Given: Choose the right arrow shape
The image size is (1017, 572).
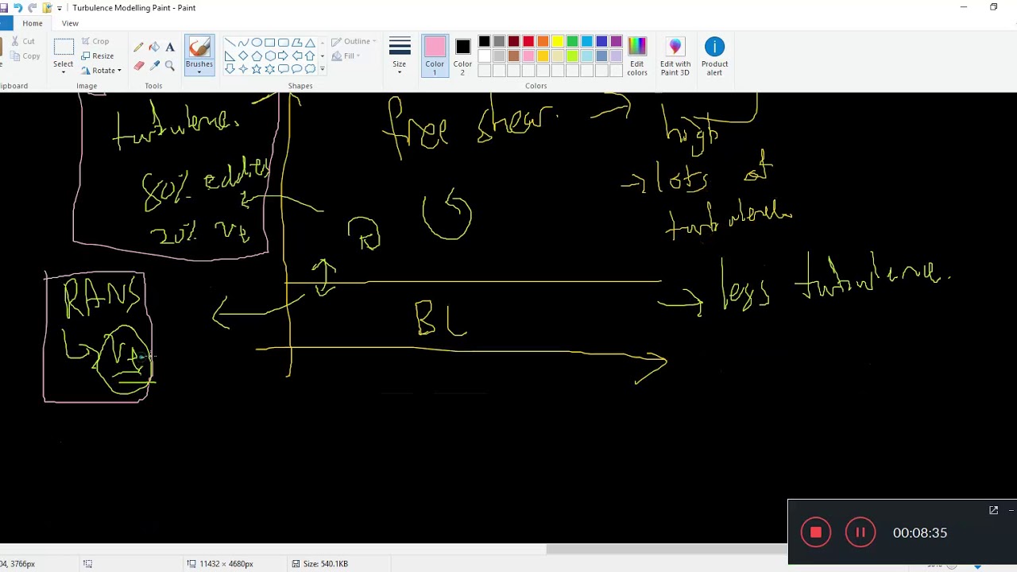Looking at the screenshot, I should coord(284,56).
